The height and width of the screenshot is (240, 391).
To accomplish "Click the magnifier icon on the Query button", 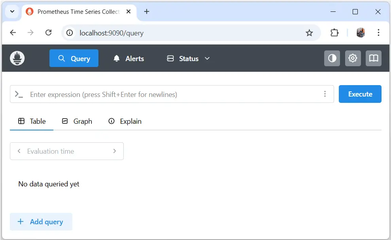I will pos(61,58).
